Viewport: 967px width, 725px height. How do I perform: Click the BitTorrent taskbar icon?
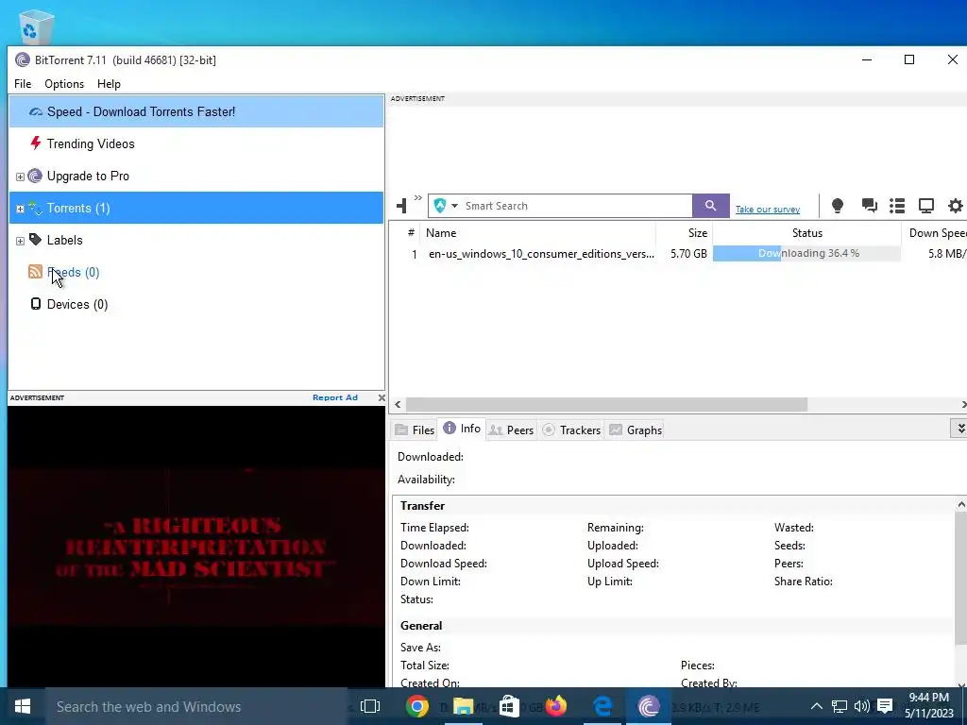[649, 706]
